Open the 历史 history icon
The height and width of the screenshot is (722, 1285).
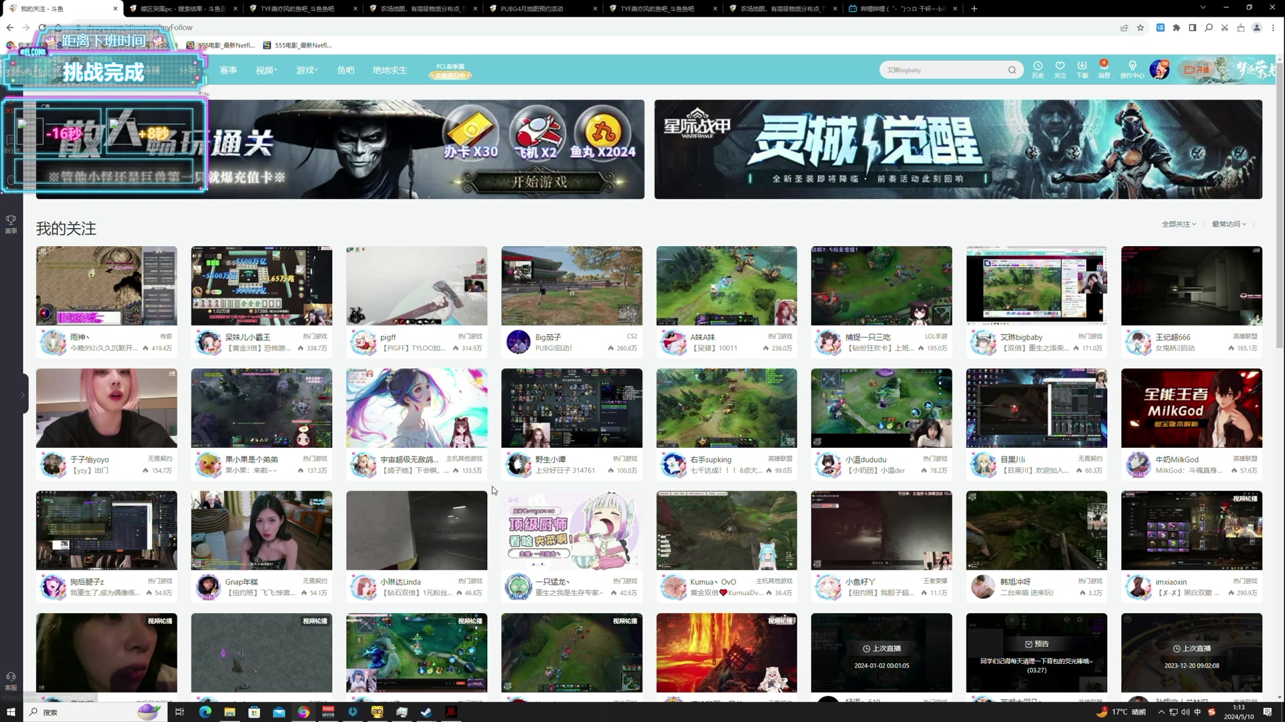pos(1037,67)
